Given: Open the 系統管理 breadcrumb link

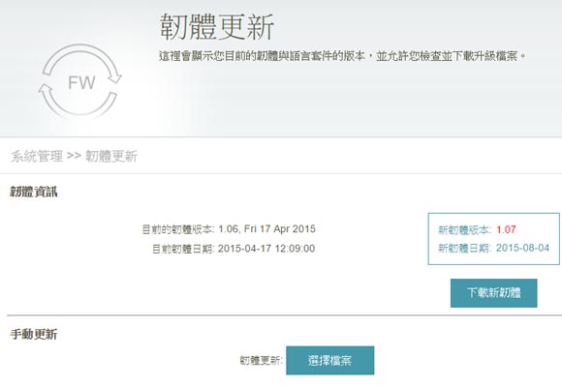Looking at the screenshot, I should pos(37,156).
